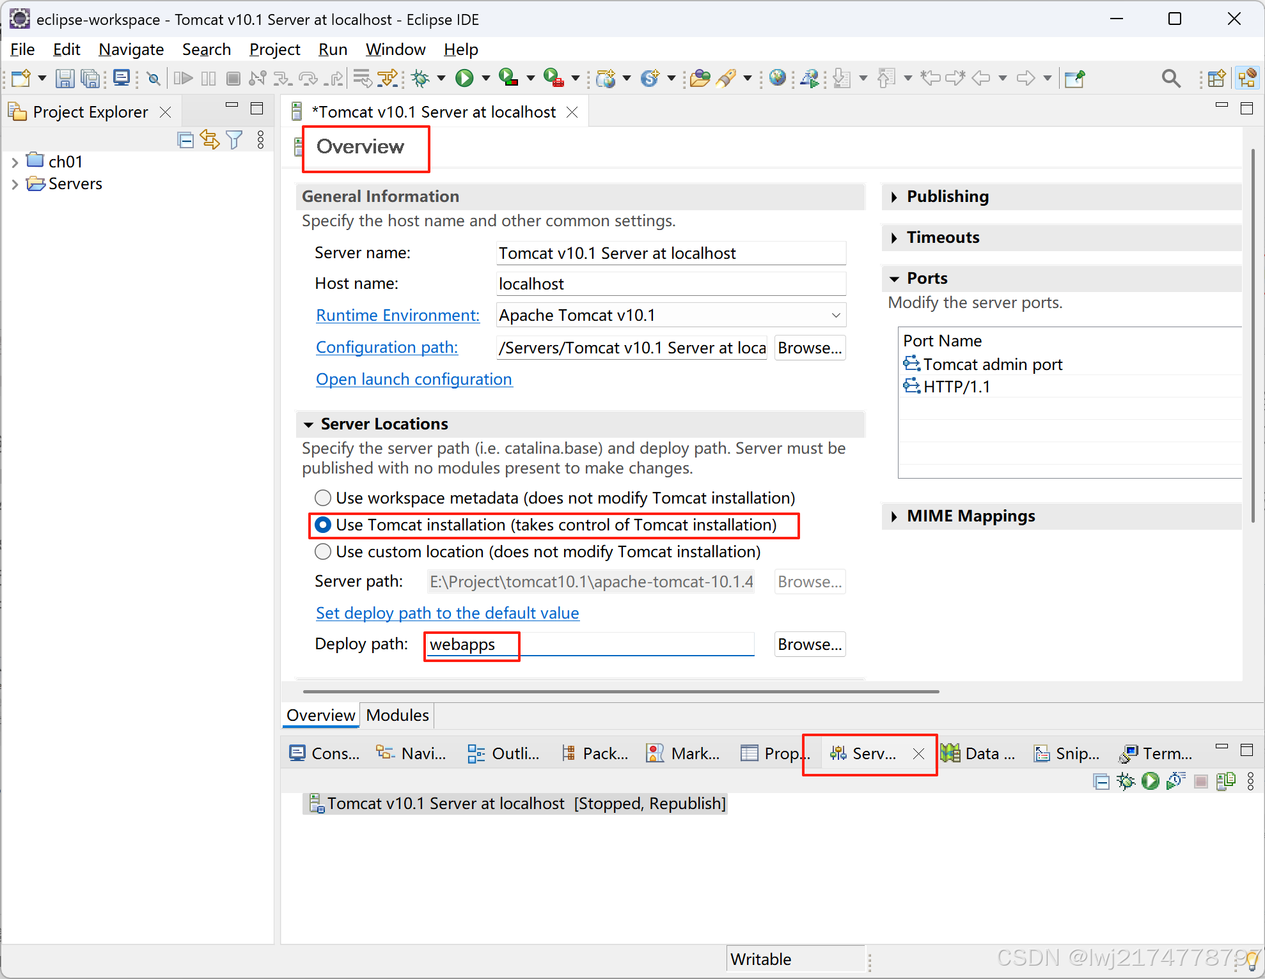Open the Run icon dropdown arrow

tap(485, 78)
